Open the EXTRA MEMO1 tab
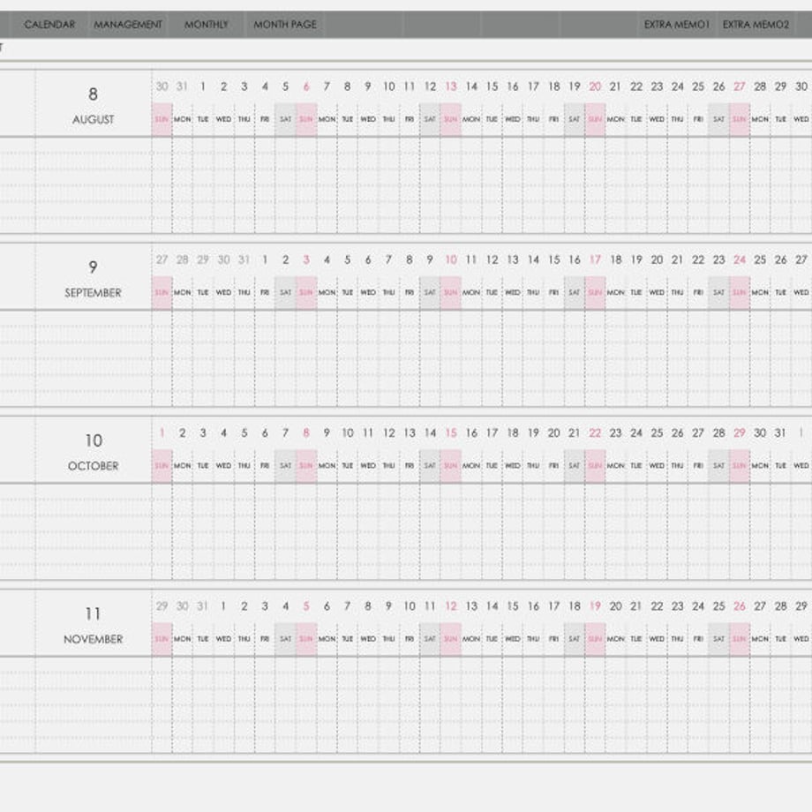This screenshot has height=812, width=812. (676, 25)
